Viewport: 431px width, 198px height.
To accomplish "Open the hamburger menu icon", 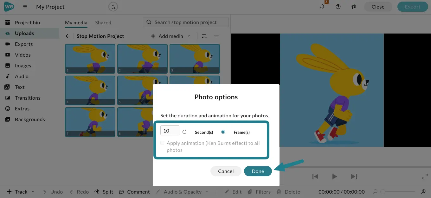I will coord(25,7).
